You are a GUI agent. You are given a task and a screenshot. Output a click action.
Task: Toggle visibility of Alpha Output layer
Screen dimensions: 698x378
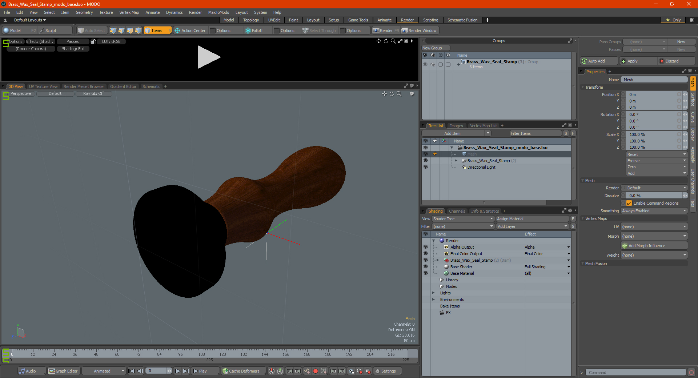pyautogui.click(x=425, y=247)
